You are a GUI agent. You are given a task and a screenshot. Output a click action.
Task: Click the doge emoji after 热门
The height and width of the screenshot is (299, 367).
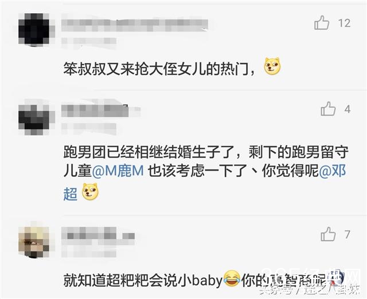pyautogui.click(x=272, y=66)
